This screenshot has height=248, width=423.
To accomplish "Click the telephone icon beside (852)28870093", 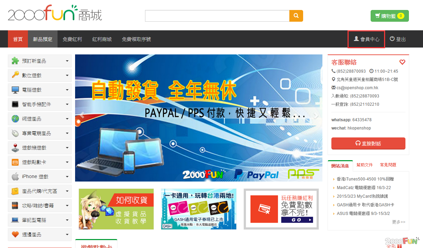I will point(333,71).
